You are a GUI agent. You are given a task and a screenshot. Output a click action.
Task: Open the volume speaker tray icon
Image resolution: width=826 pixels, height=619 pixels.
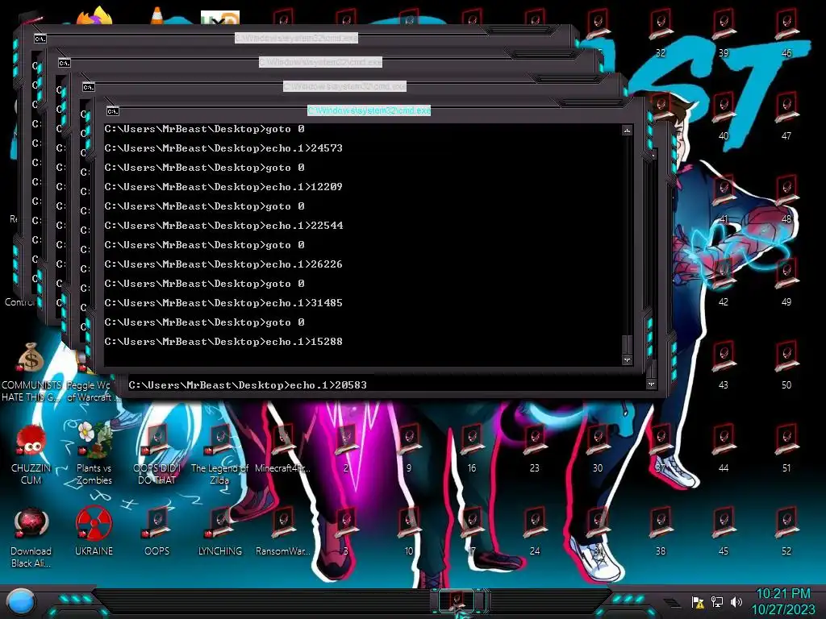pos(736,601)
